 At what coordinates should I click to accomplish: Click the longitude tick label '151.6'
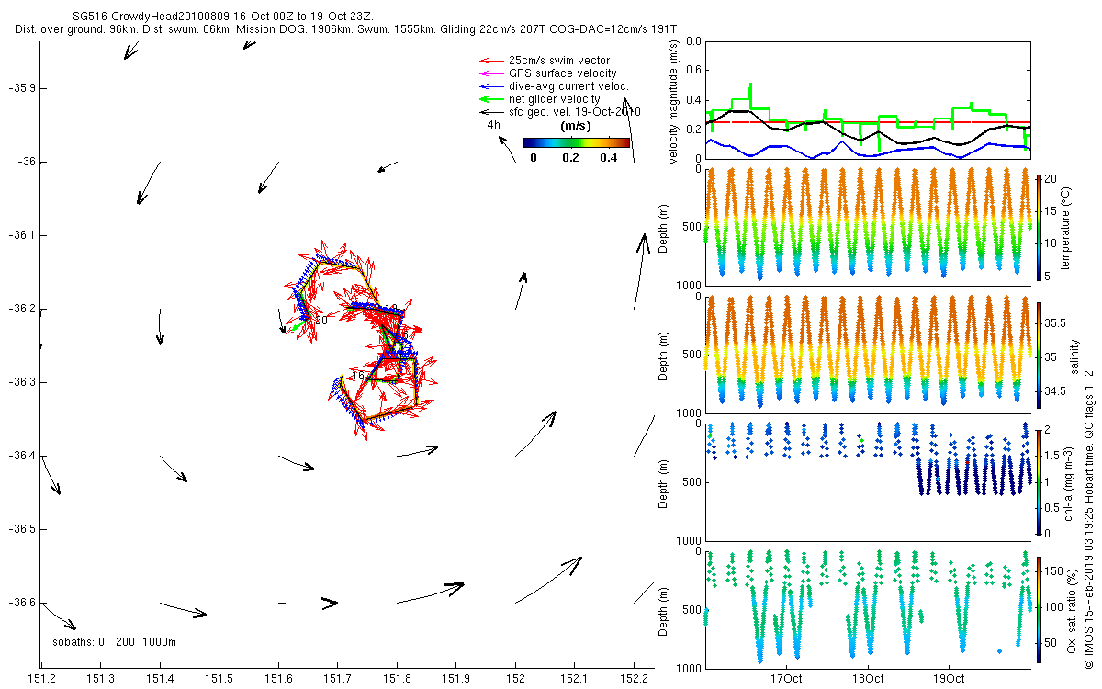pyautogui.click(x=278, y=679)
